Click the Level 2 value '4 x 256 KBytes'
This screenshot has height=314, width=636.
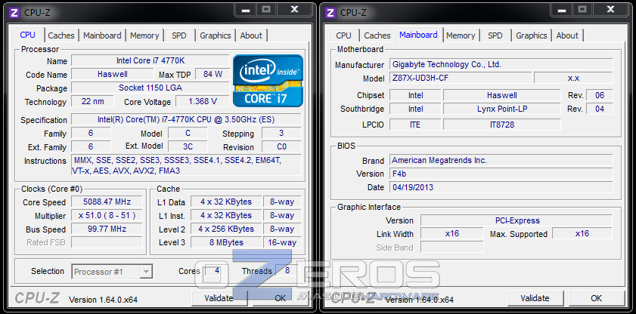[x=226, y=229]
